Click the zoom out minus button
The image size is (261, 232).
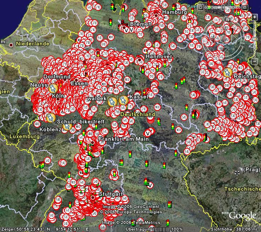(x=255, y=62)
